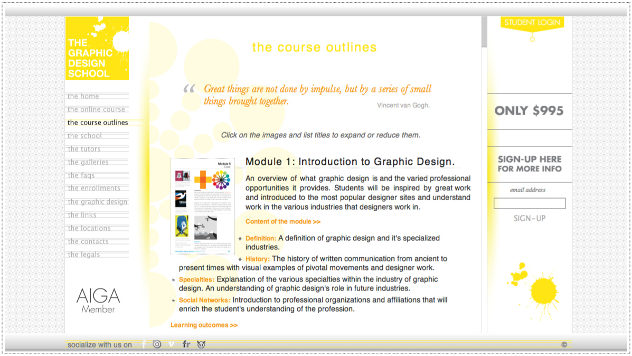
Task: Expand 'Content of the module >>' section
Action: pyautogui.click(x=283, y=221)
